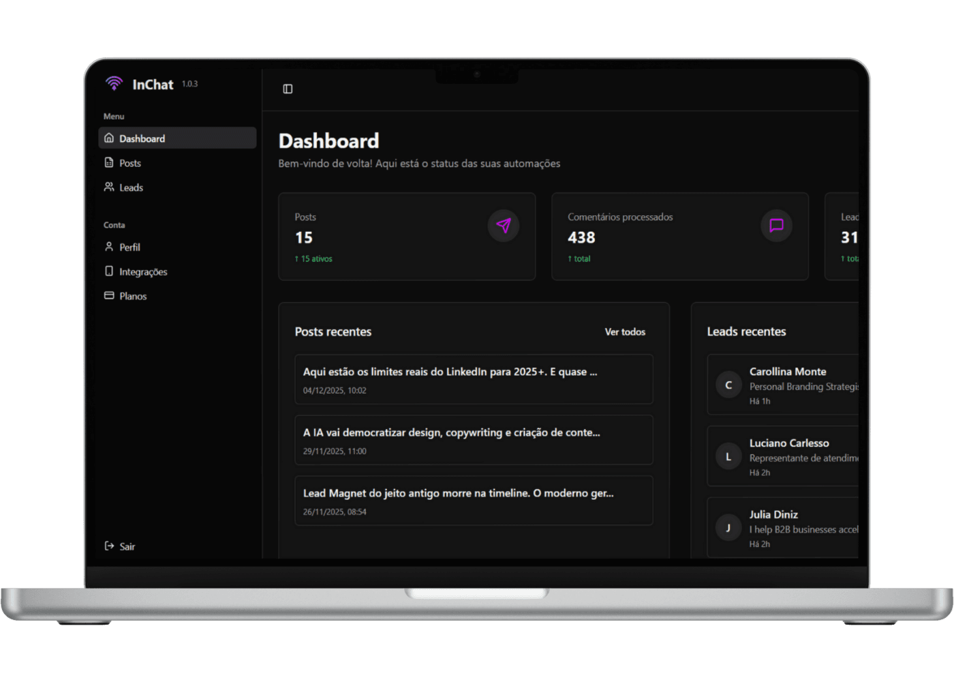Click the Leads people icon in sidebar

(109, 187)
